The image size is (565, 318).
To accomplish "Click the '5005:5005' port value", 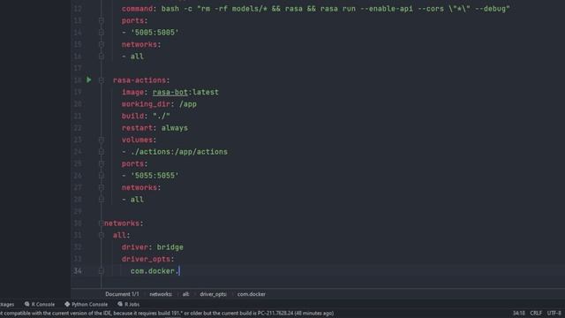I will tap(154, 33).
